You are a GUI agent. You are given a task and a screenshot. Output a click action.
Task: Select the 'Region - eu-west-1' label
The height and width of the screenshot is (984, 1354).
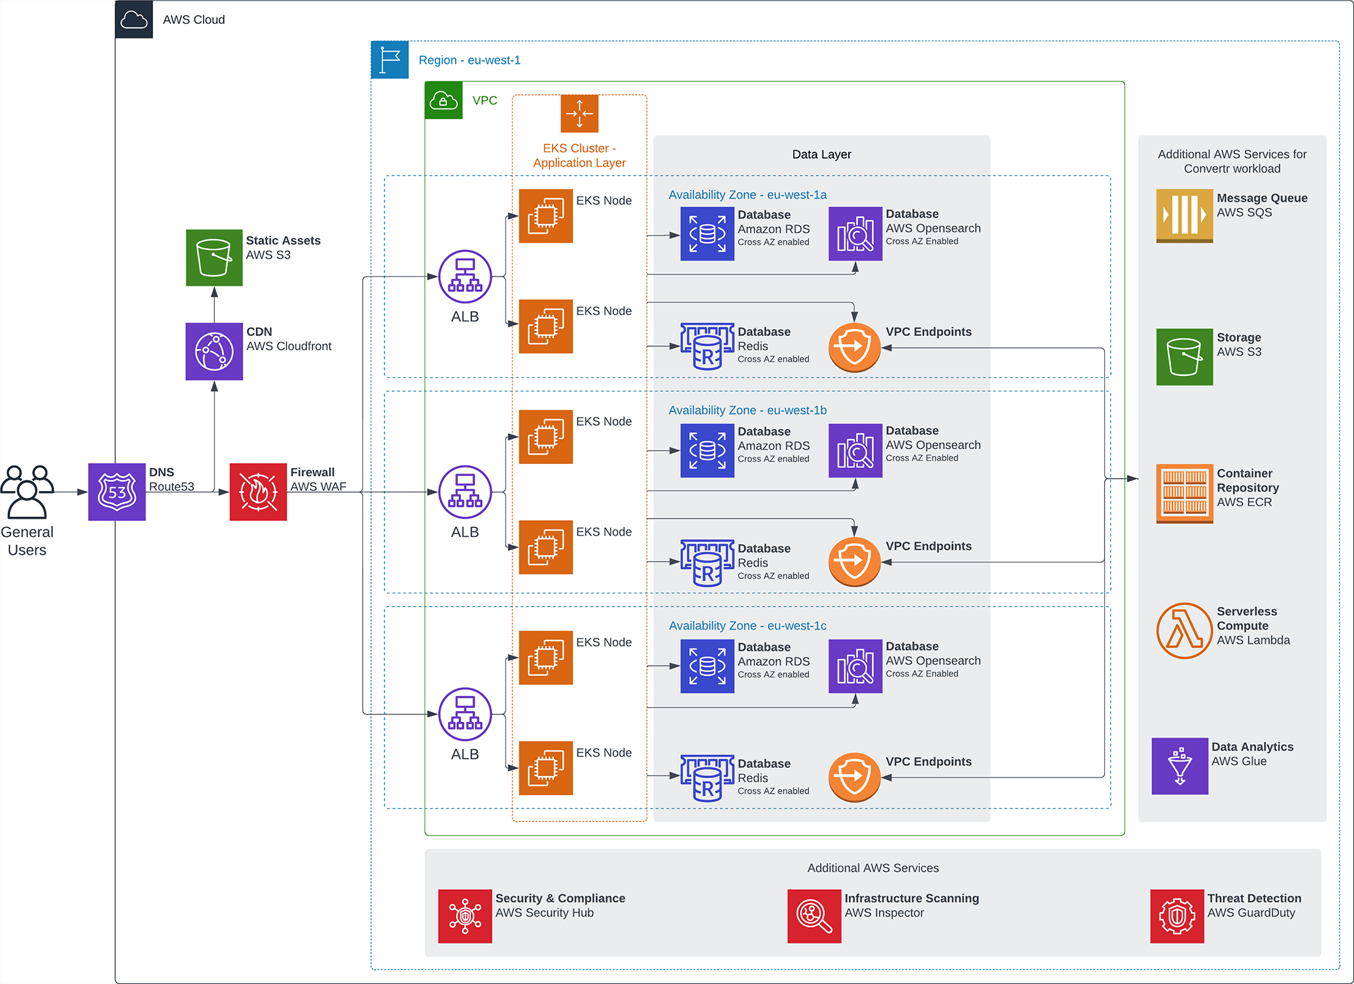(470, 60)
